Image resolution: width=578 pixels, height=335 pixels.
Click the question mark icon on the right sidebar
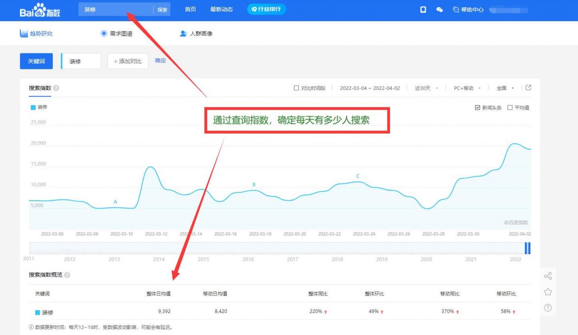[x=548, y=307]
